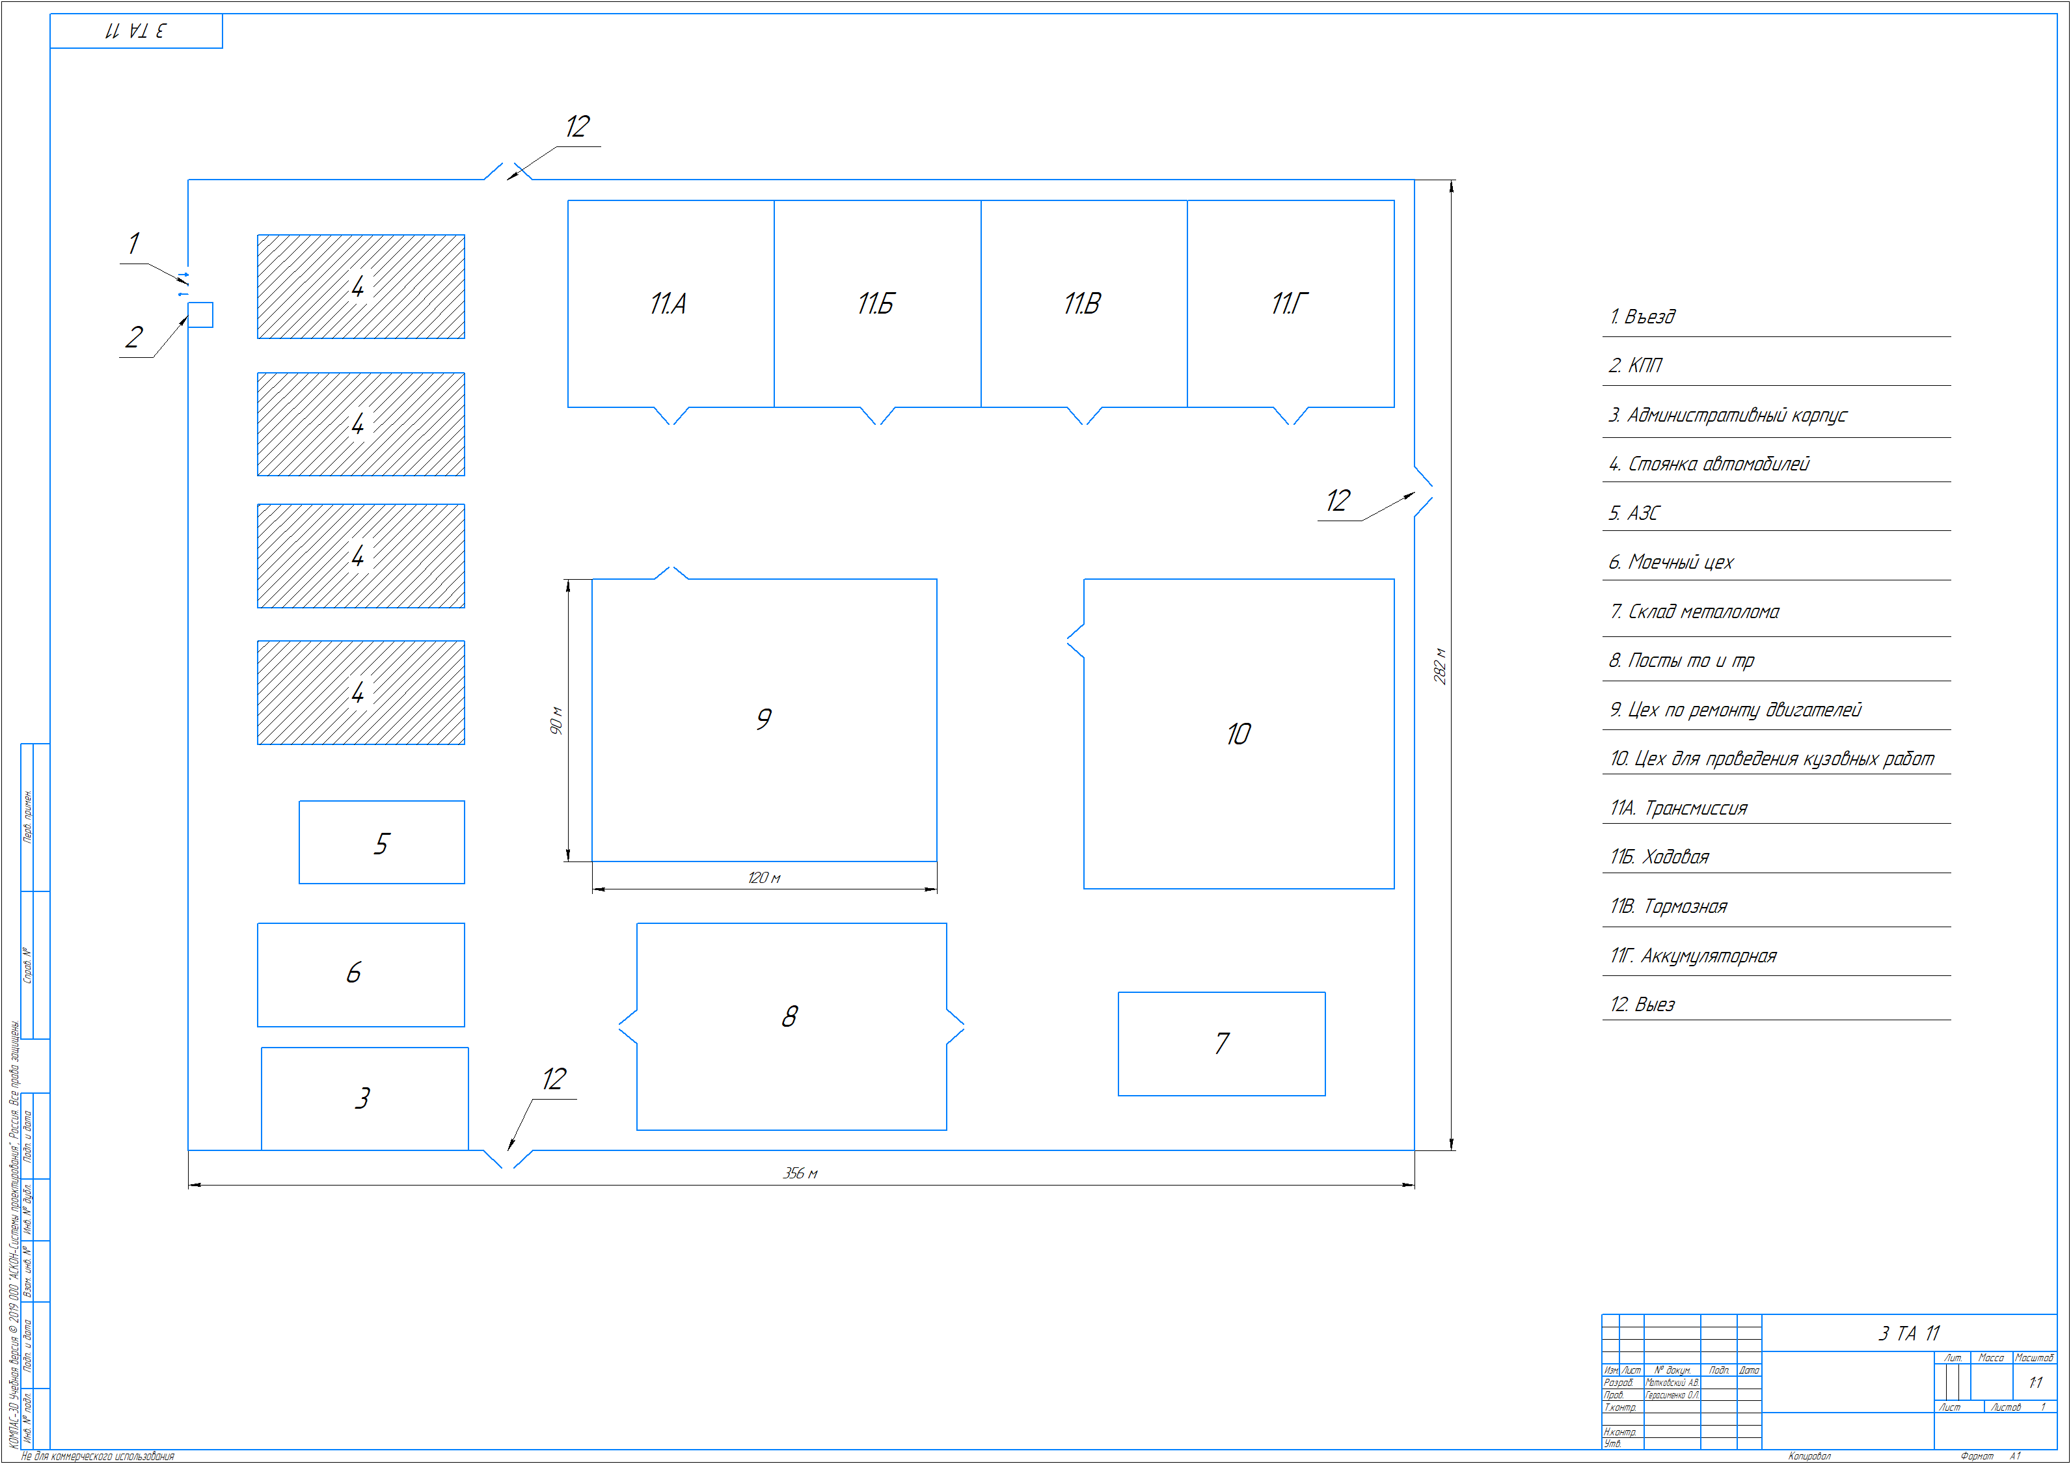Screen dimensions: 2071x1464
Task: Click the 120 м dimension under block 9
Action: pos(763,878)
